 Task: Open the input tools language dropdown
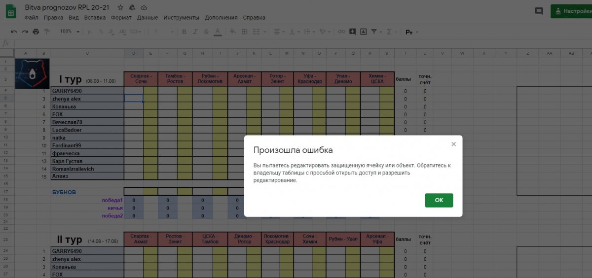coord(417,32)
